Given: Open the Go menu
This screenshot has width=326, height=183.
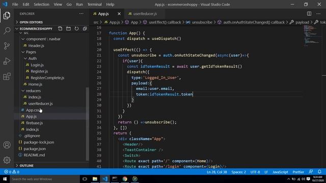Looking at the screenshot, I should [69, 5].
